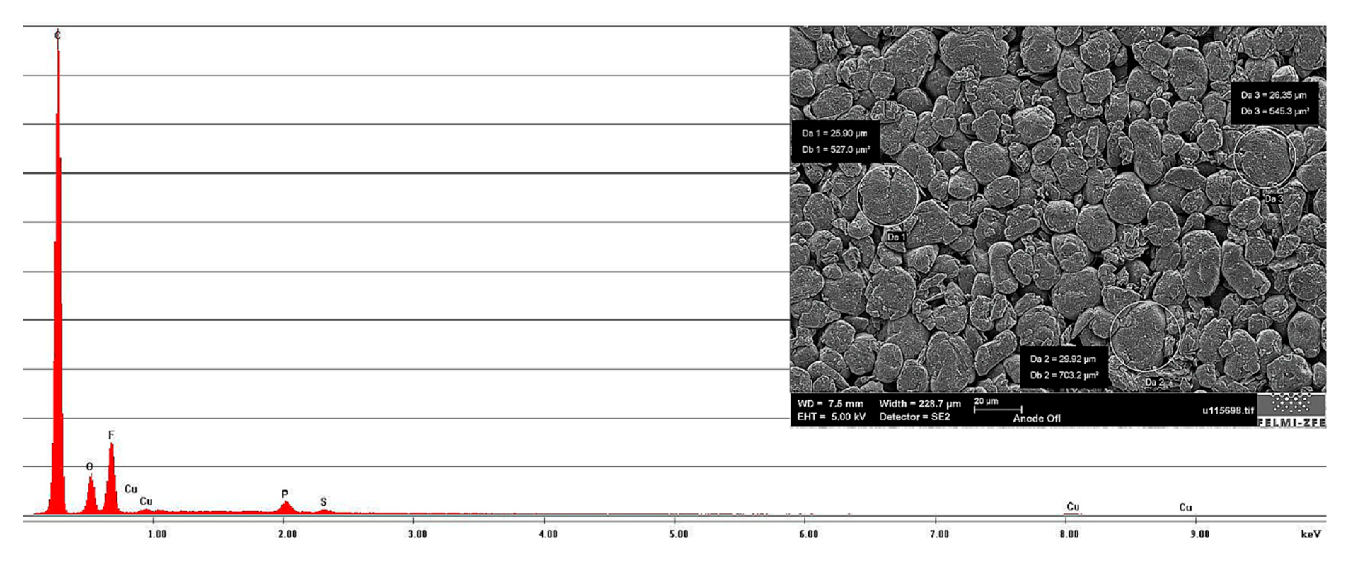
Task: Toggle the Da 3 particle circle overlay
Action: click(1264, 157)
